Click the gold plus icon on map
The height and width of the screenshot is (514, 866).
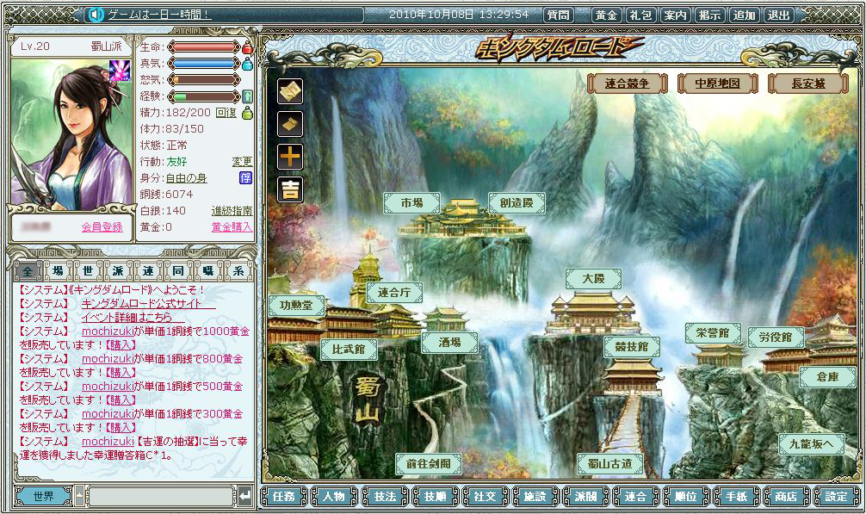click(x=289, y=157)
